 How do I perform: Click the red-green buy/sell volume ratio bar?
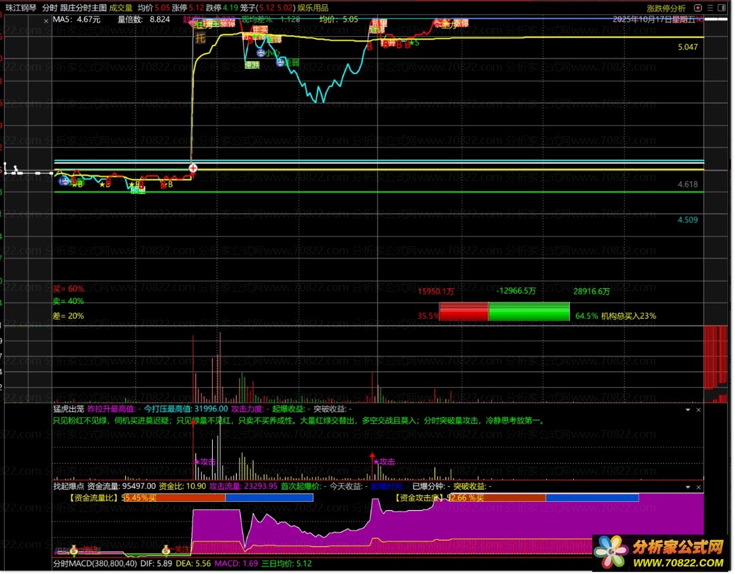504,311
